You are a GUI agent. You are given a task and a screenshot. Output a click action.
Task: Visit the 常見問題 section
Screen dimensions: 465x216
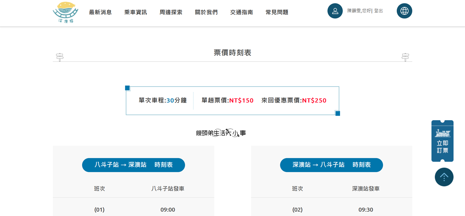[277, 12]
